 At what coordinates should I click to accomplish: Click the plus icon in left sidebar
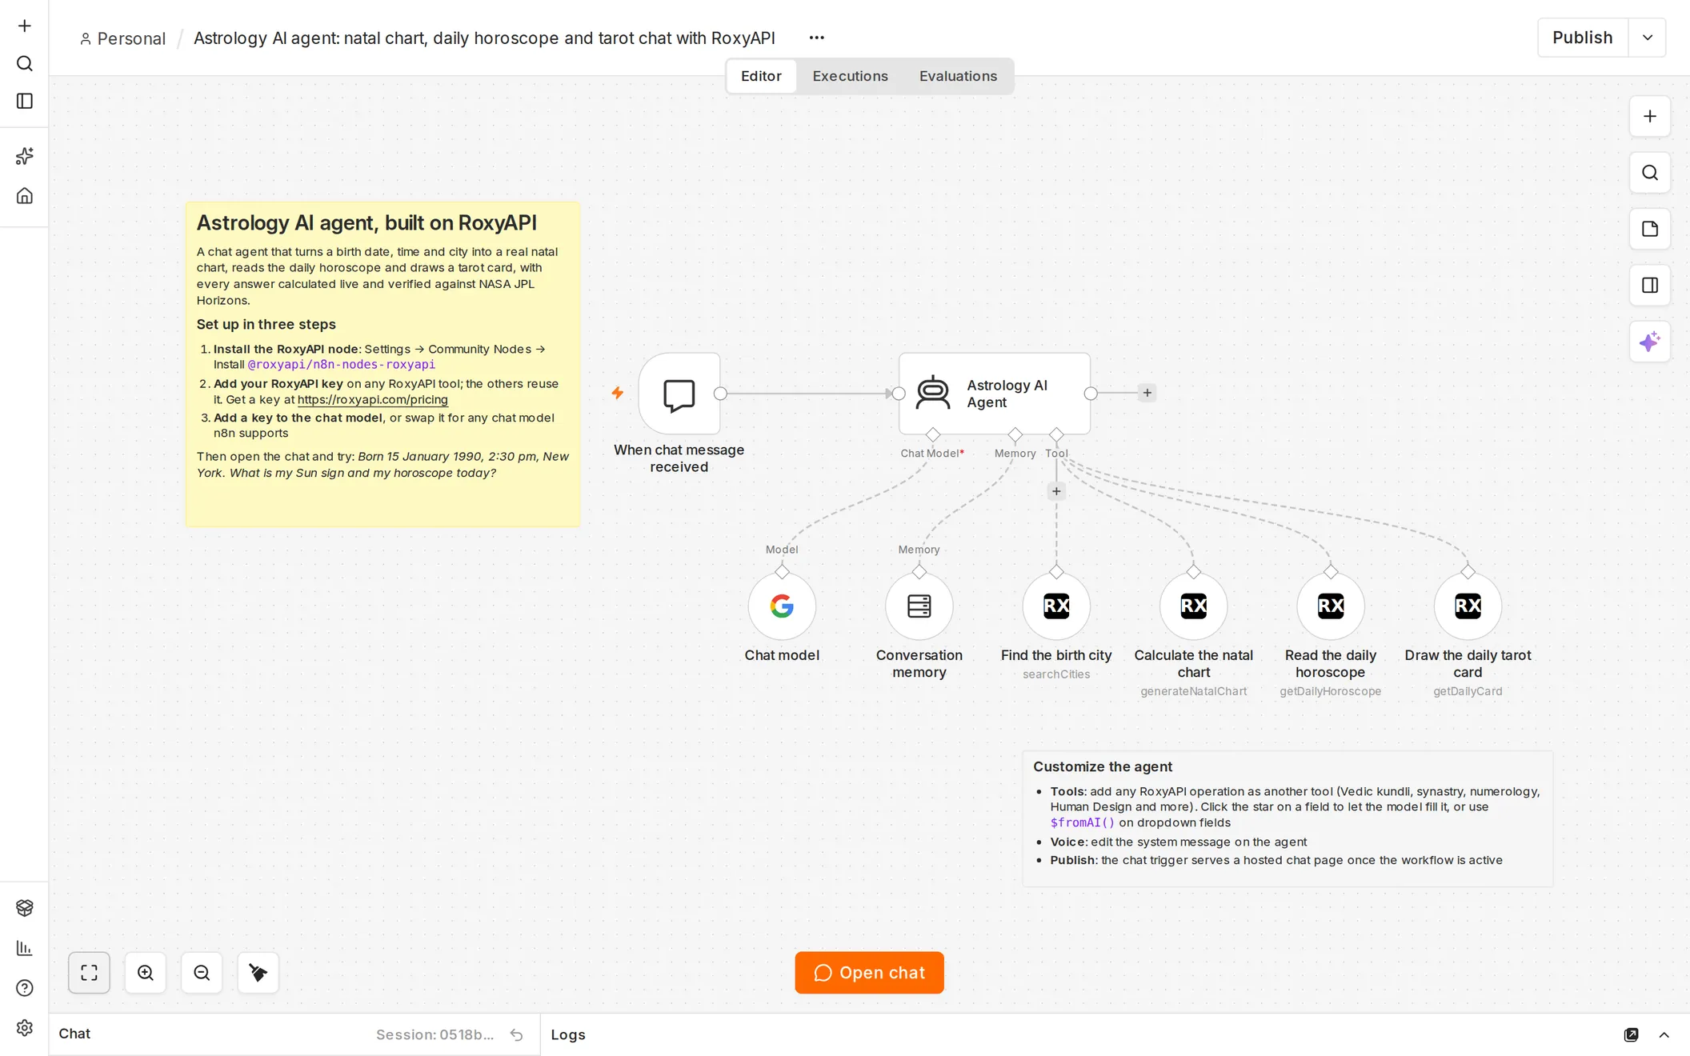coord(25,26)
